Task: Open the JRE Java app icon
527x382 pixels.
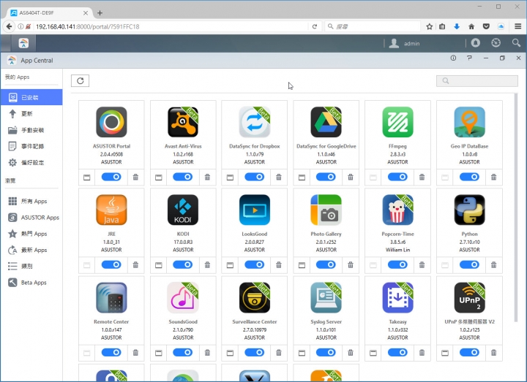Action: point(111,210)
